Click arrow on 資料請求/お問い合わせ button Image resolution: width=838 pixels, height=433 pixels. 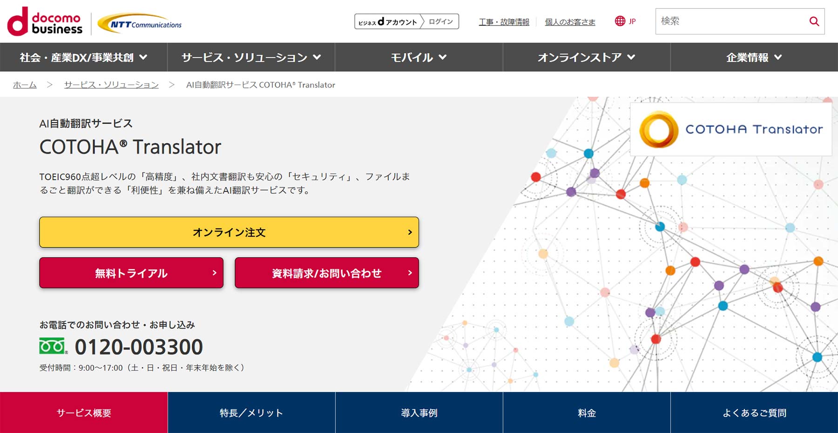410,273
